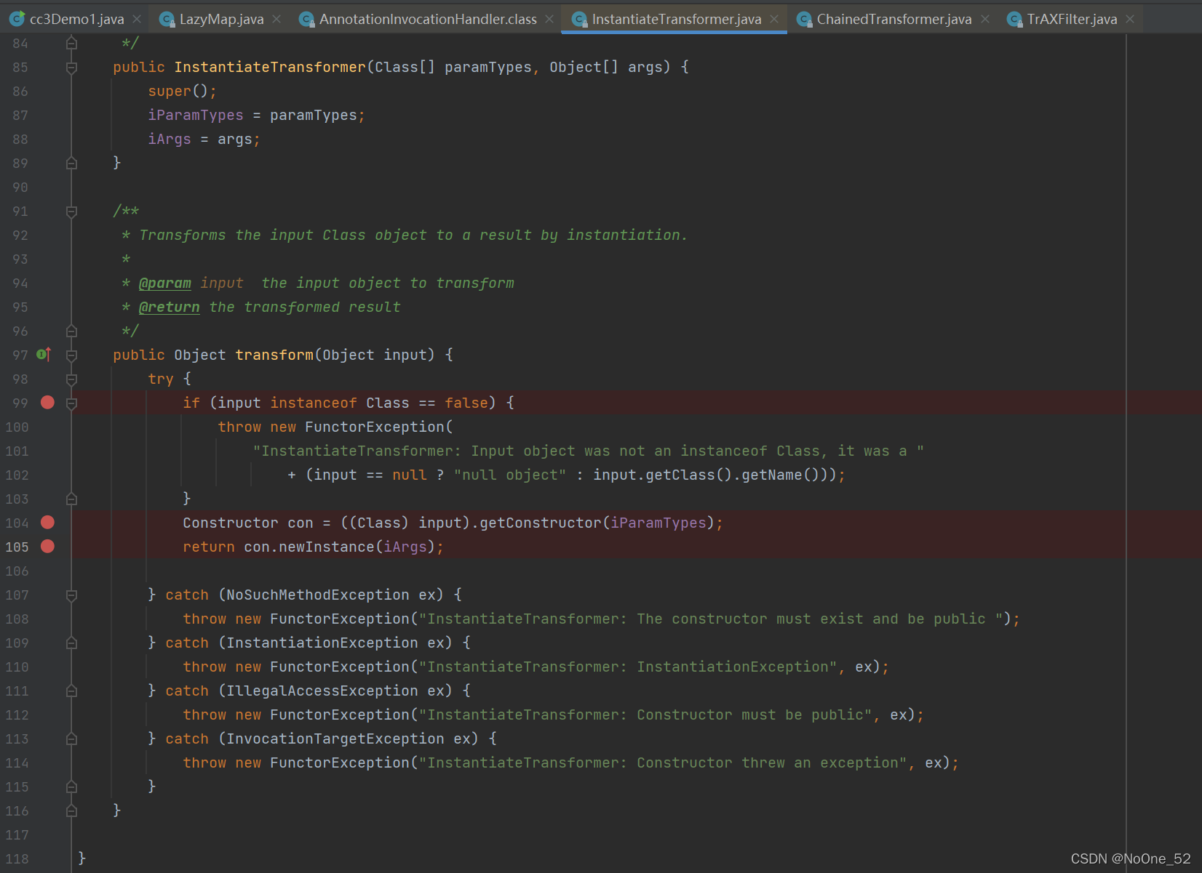Click ChainedTransformer.java file icon
The height and width of the screenshot is (873, 1202).
[804, 20]
